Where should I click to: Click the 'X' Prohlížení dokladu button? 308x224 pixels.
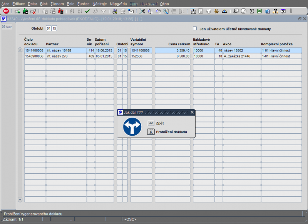(x=151, y=132)
